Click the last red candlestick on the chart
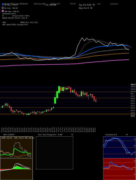The height and width of the screenshot is (180, 136). coord(96,101)
